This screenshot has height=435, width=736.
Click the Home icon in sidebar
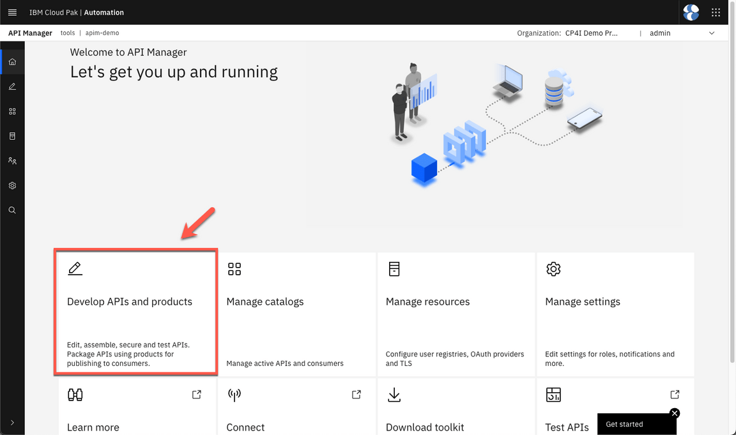coord(12,62)
